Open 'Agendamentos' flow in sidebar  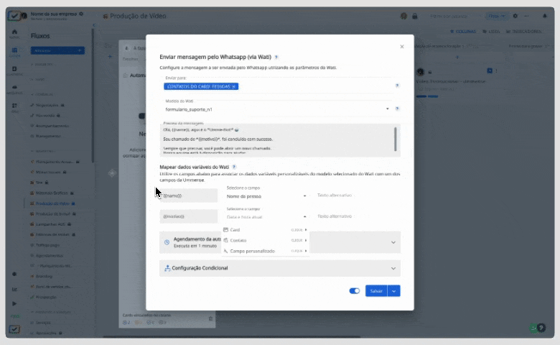coord(50,256)
